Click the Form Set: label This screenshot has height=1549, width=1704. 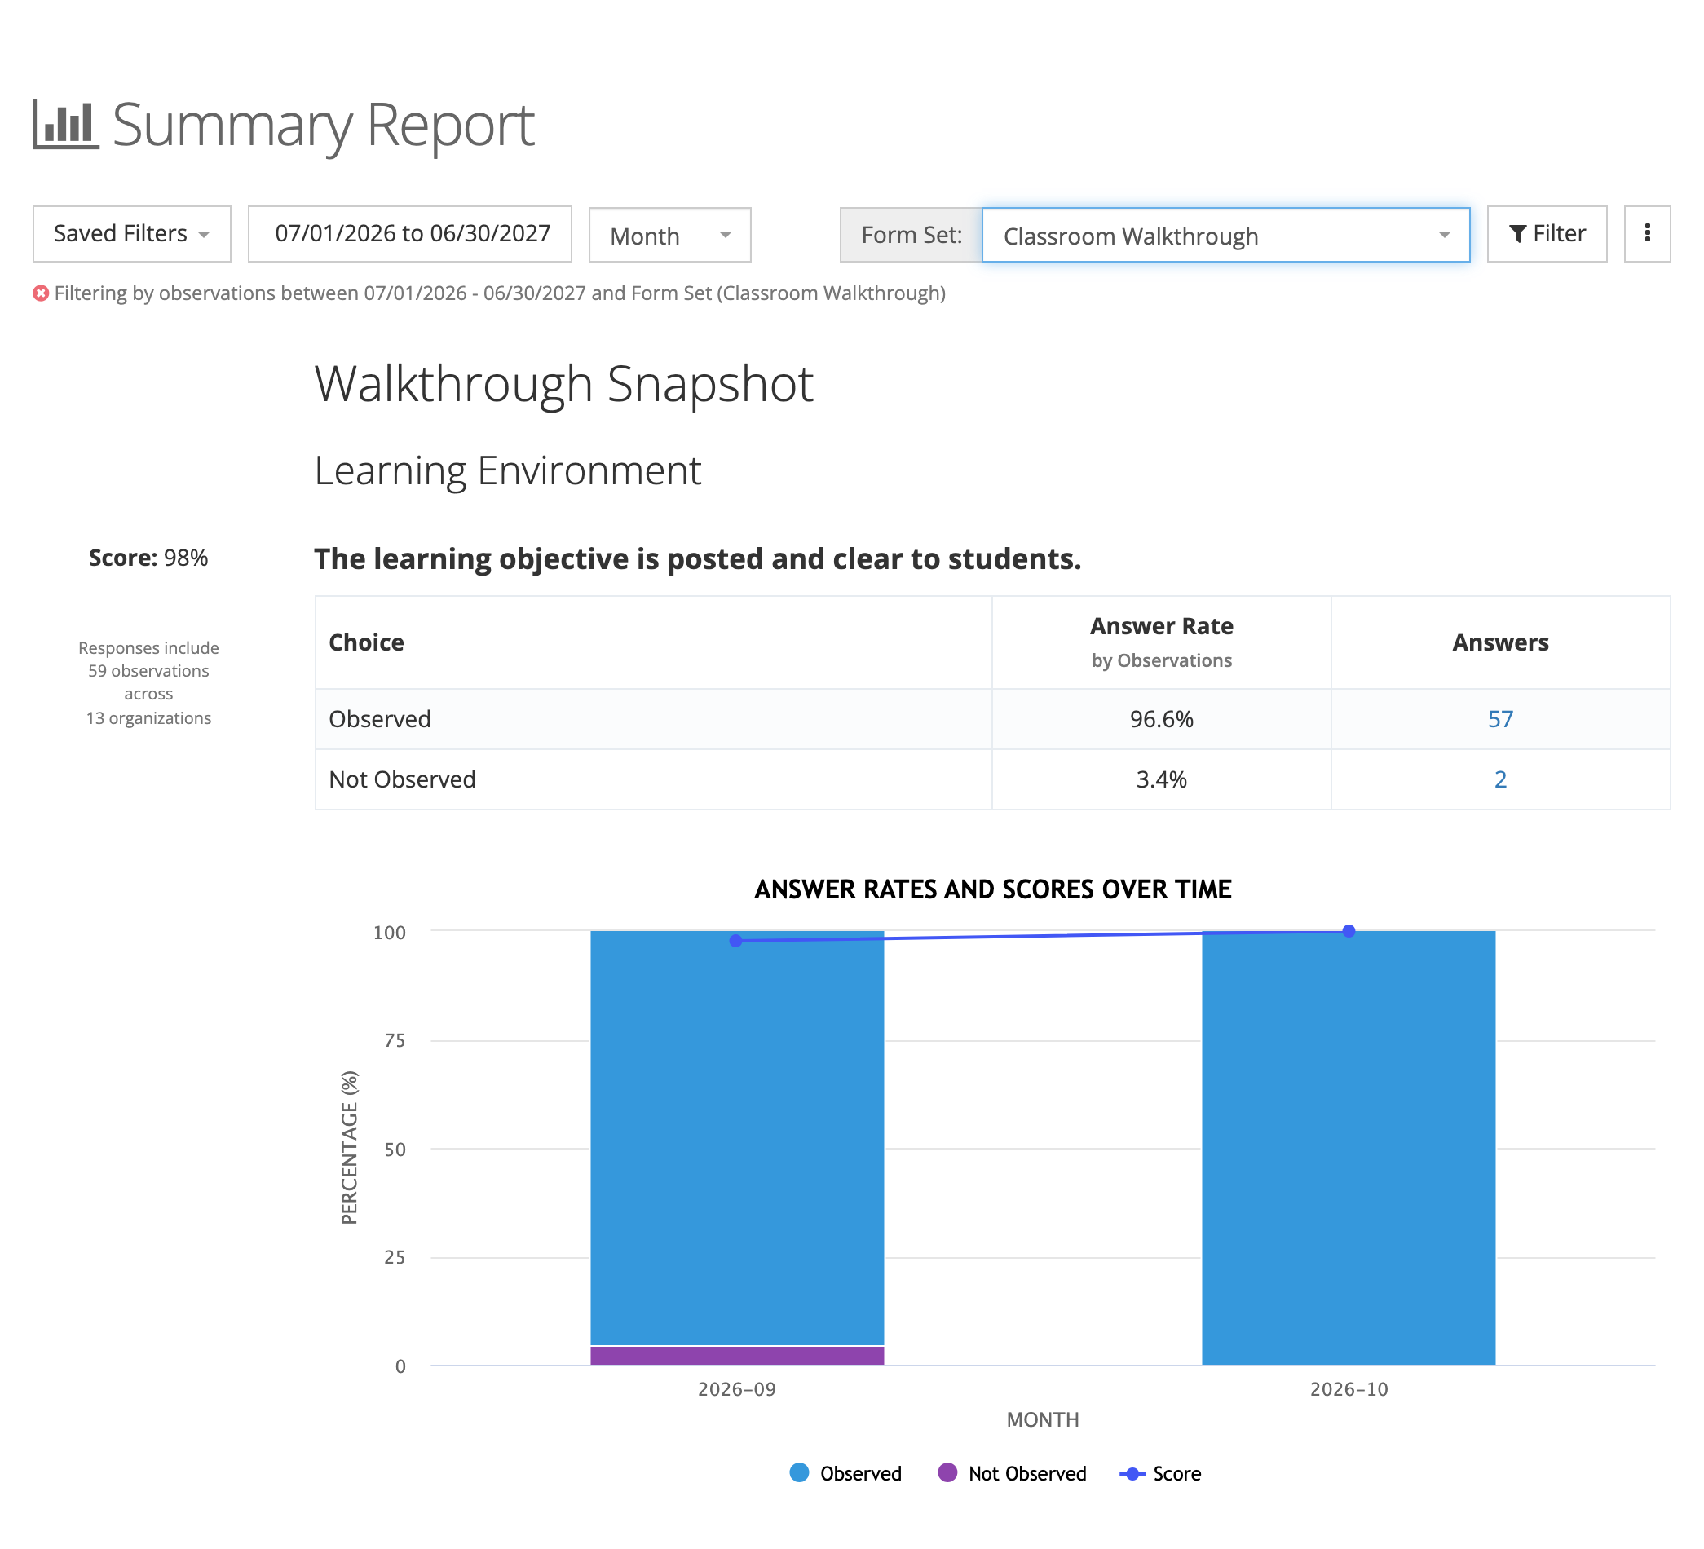click(912, 235)
